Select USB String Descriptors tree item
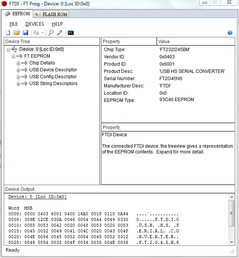Image resolution: width=239 pixels, height=258 pixels. pyautogui.click(x=53, y=84)
